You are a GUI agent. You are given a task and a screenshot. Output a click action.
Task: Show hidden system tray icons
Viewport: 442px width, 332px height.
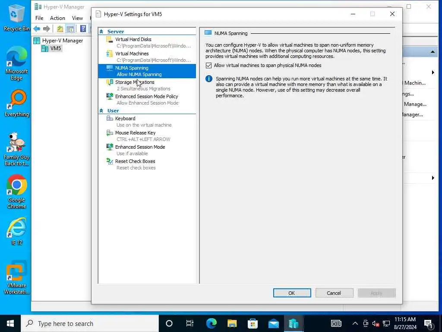pyautogui.click(x=355, y=323)
